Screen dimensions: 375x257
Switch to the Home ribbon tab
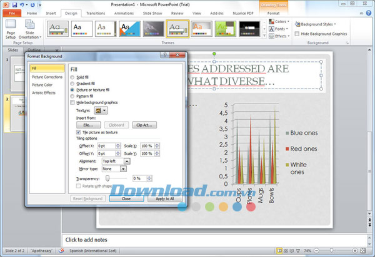[x=32, y=13]
